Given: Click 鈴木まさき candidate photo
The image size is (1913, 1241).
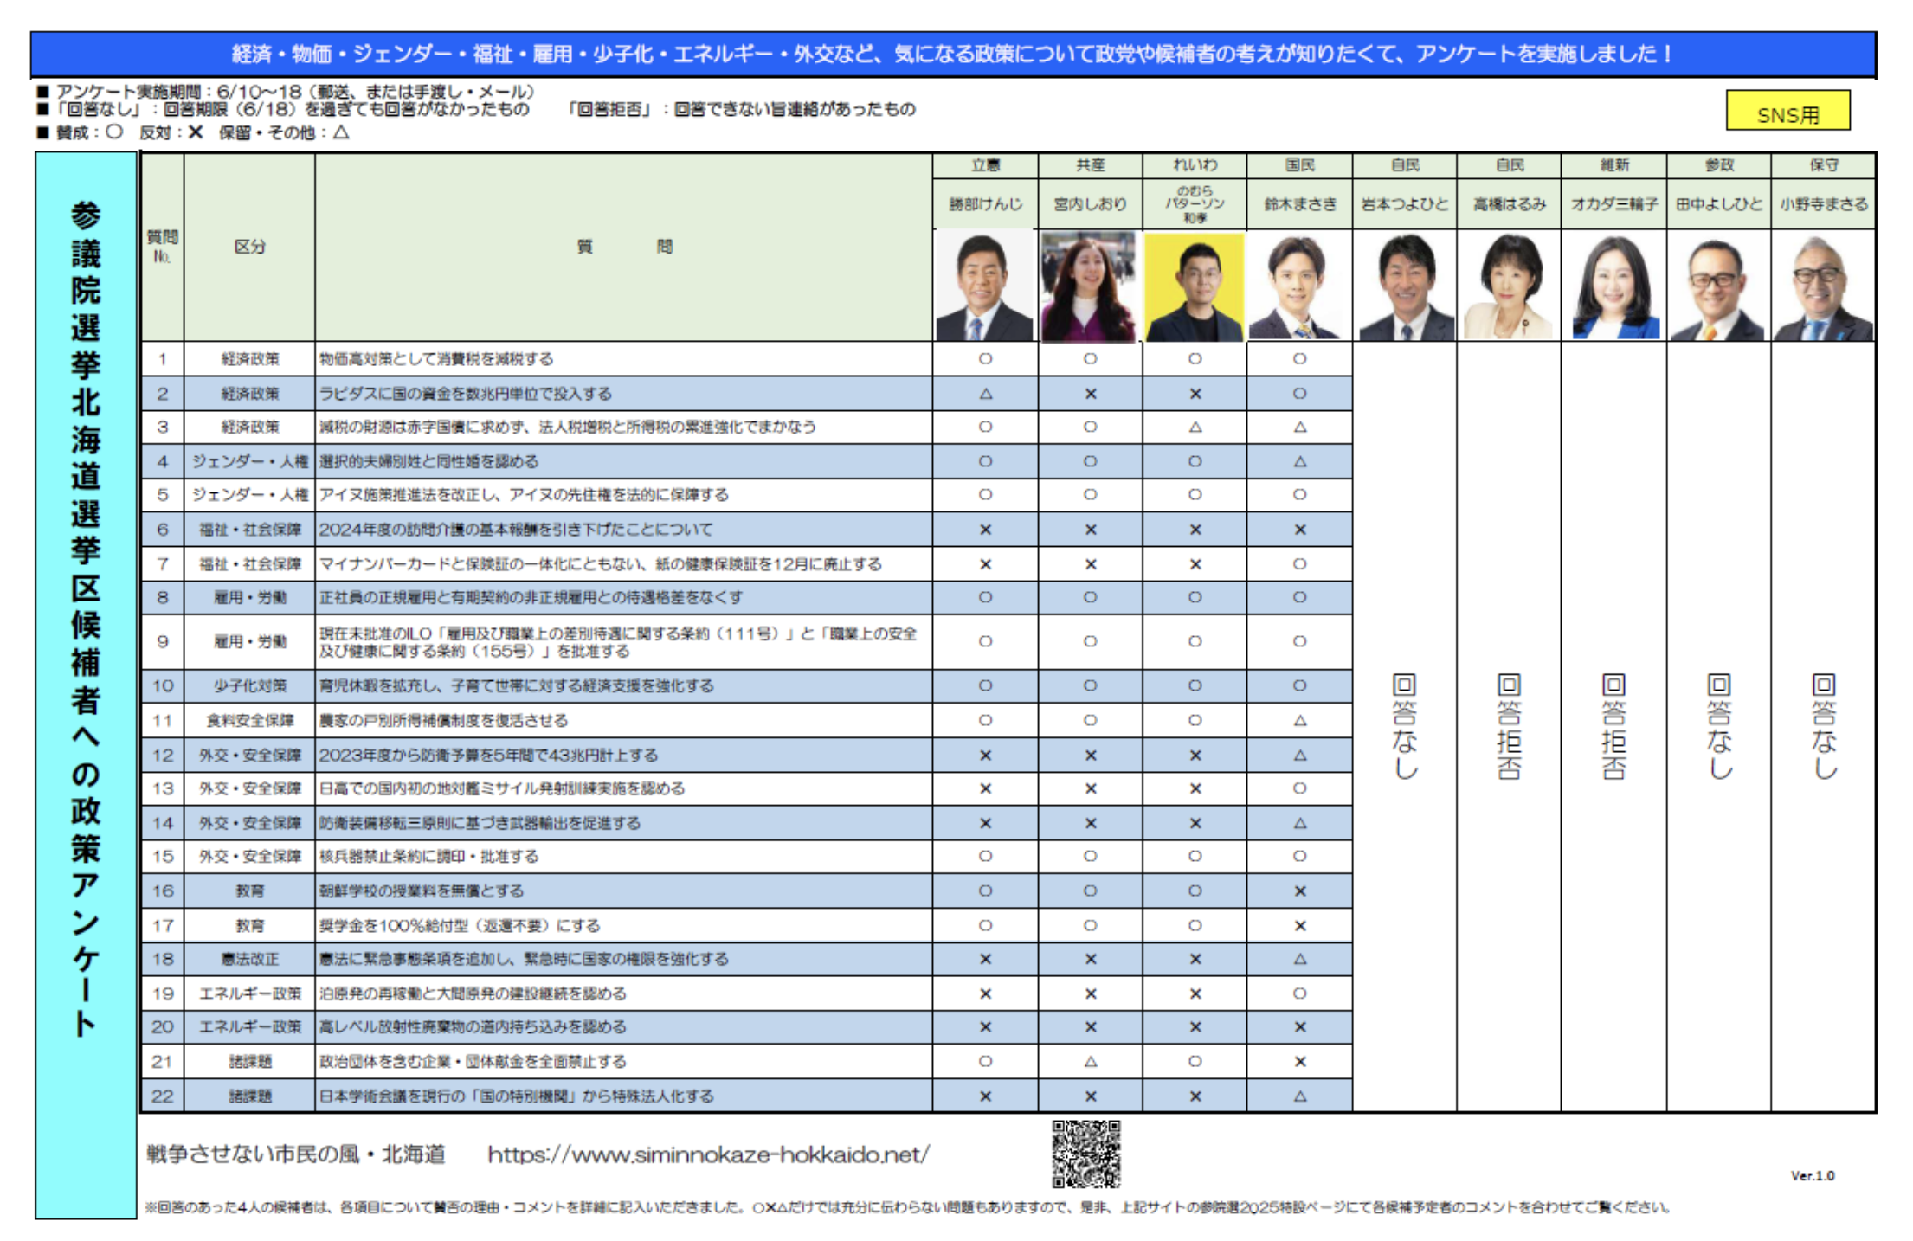Looking at the screenshot, I should (x=1298, y=286).
